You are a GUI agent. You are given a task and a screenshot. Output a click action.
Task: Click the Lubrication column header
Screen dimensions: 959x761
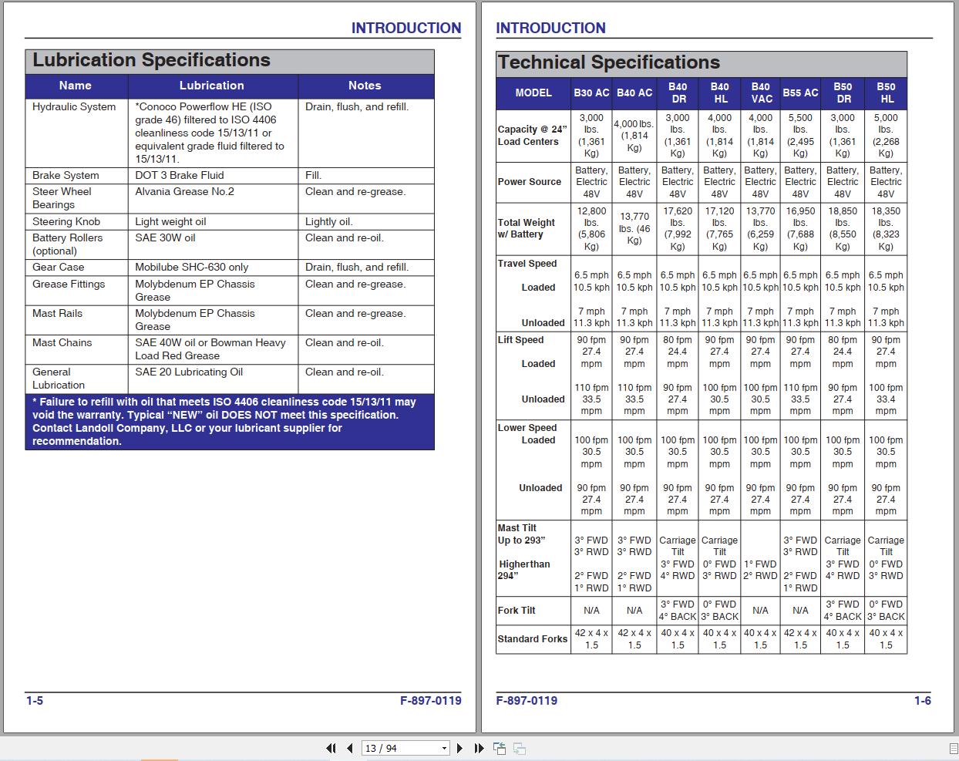pyautogui.click(x=212, y=86)
